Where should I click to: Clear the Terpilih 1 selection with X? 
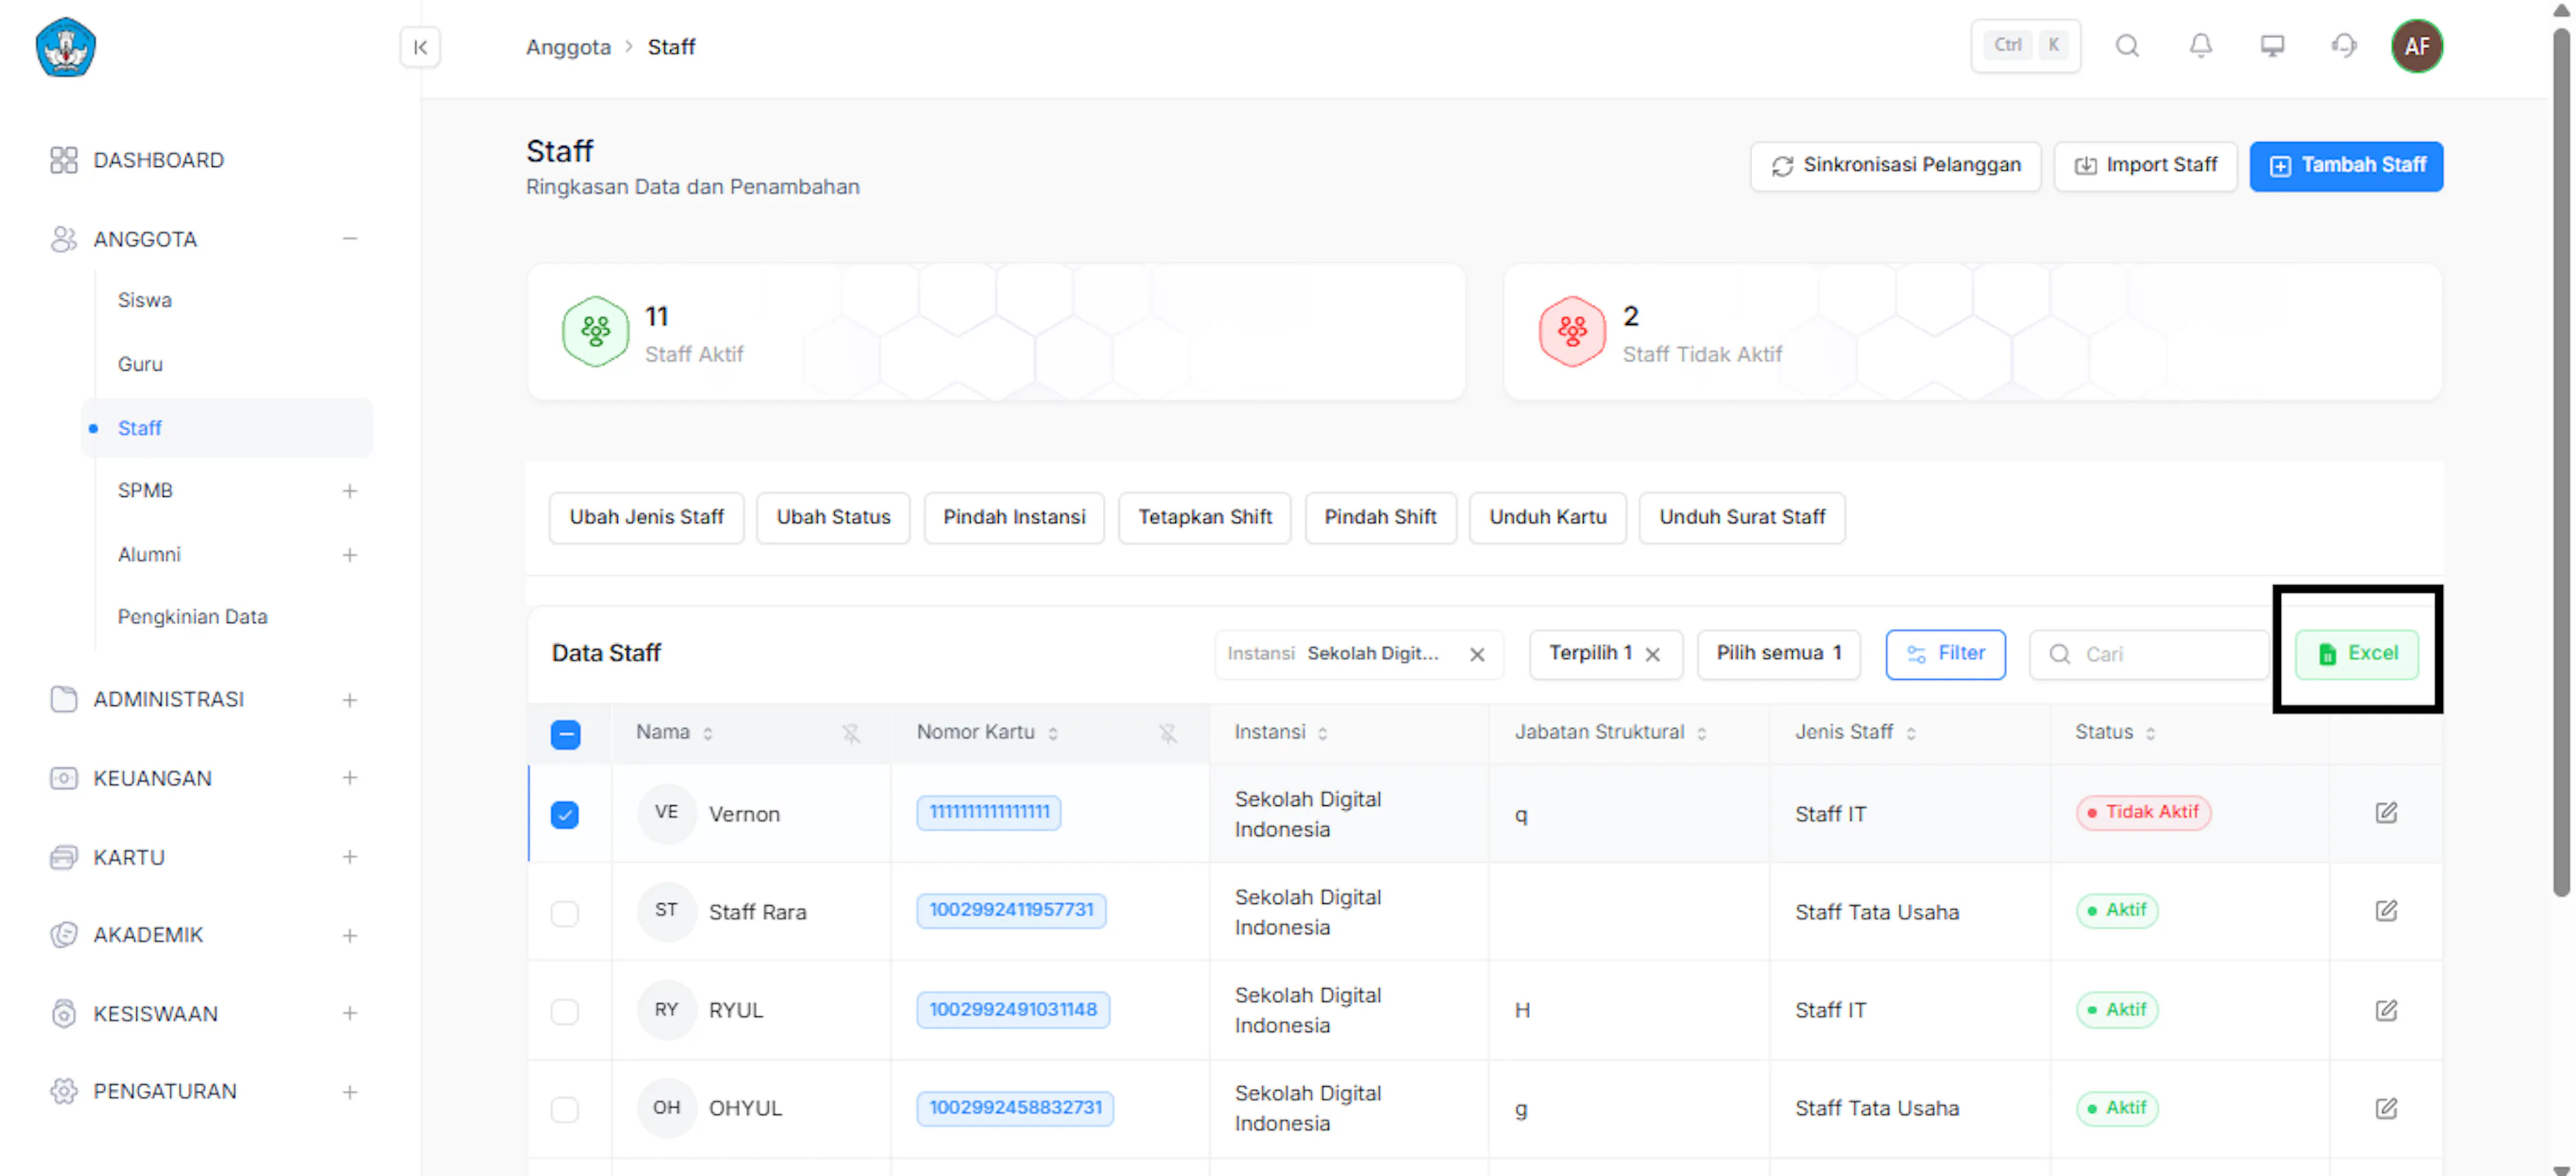[x=1652, y=654]
